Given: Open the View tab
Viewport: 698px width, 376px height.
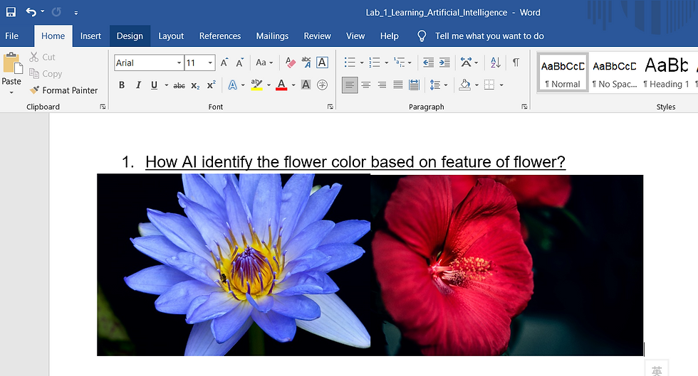Looking at the screenshot, I should (x=355, y=36).
